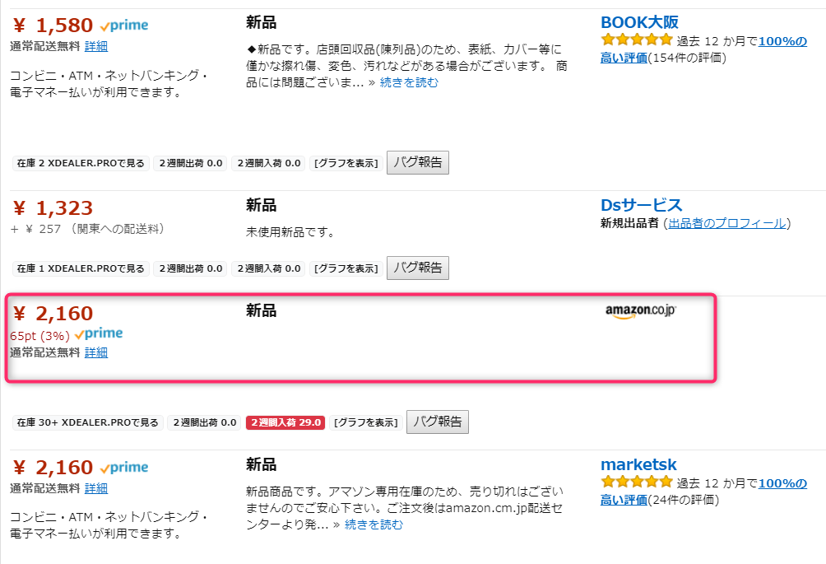Click 詳細 link under the ¥1,580 price
Screen dimensions: 826x564
click(96, 46)
